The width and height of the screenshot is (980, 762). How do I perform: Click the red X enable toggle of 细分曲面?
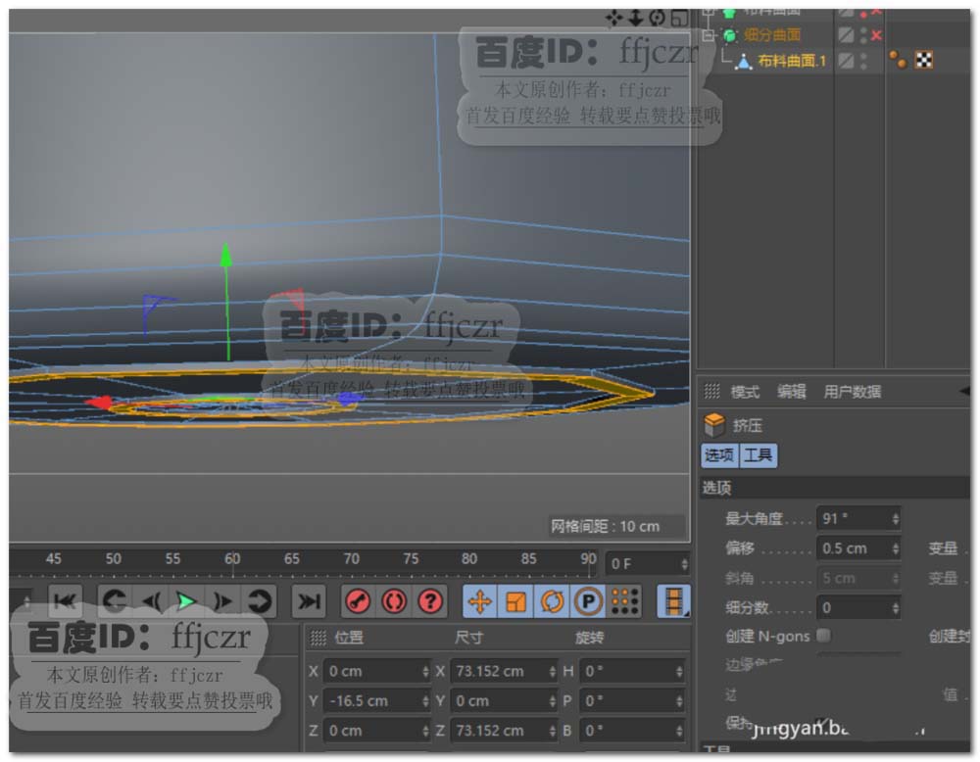click(x=876, y=35)
